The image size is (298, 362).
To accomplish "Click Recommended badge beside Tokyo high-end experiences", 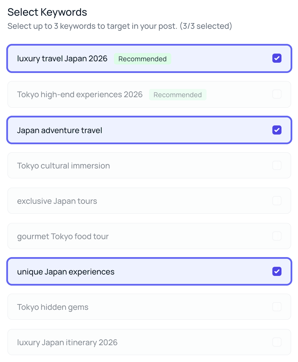I will click(x=177, y=95).
